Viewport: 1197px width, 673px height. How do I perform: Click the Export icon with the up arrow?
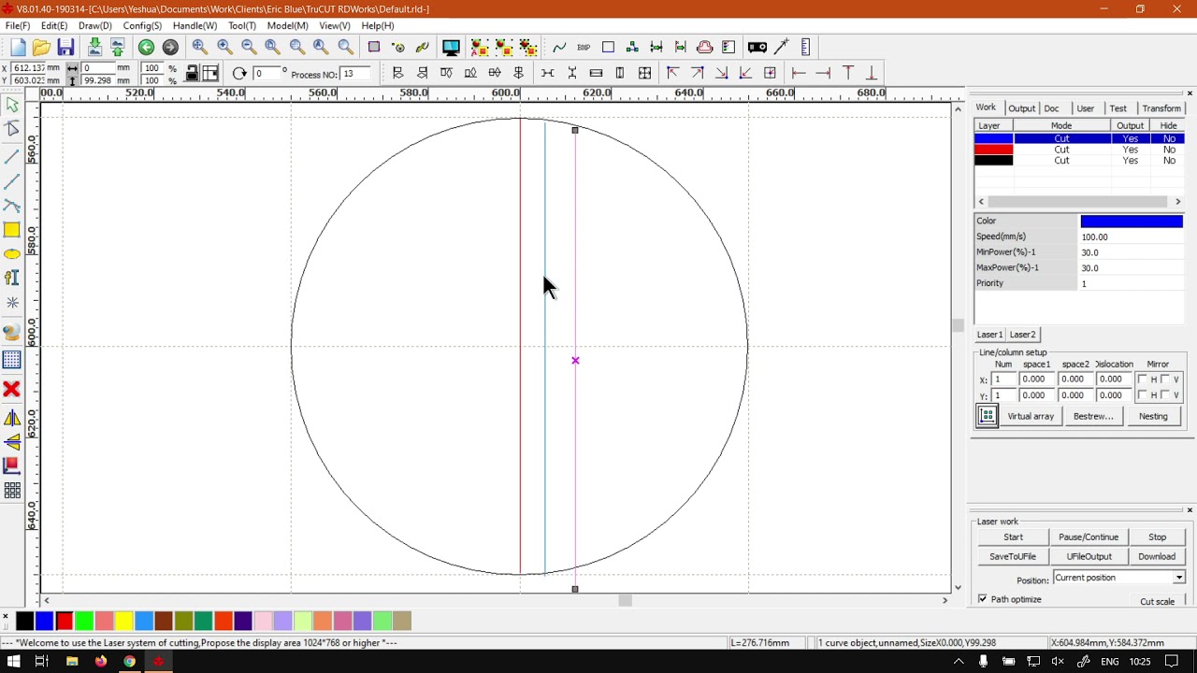pyautogui.click(x=118, y=48)
